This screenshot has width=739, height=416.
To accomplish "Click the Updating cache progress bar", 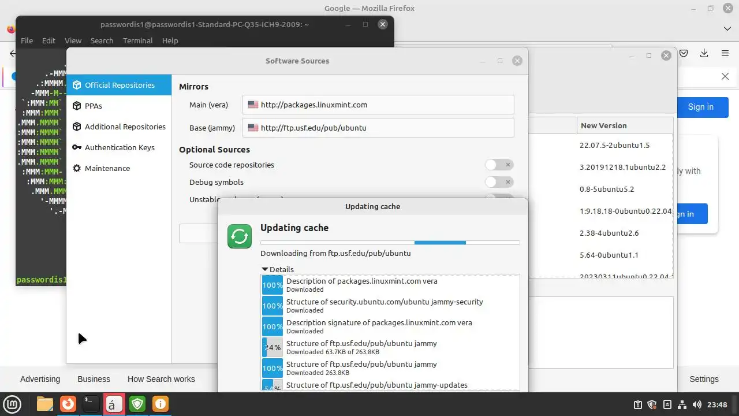I will pos(390,243).
